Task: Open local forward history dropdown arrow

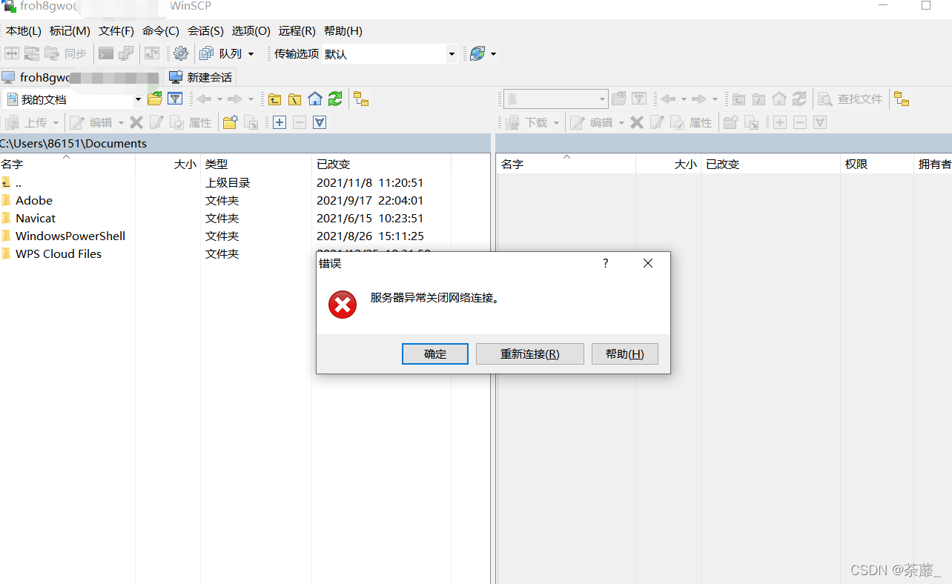Action: 251,99
